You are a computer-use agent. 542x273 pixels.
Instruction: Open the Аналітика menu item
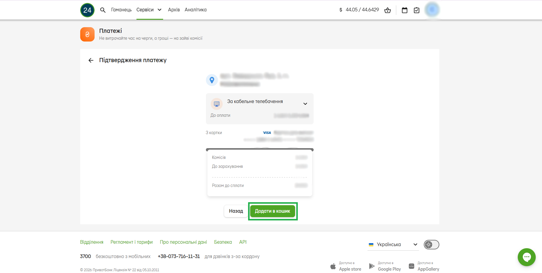pos(195,10)
